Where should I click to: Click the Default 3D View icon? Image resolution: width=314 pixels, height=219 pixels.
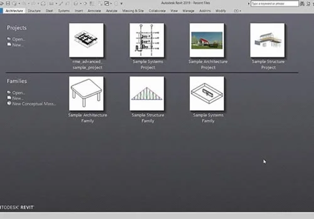pos(76,4)
